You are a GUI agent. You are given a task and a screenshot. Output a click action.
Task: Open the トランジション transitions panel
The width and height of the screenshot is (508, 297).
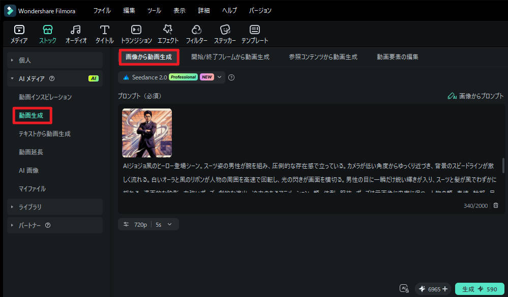tap(136, 34)
